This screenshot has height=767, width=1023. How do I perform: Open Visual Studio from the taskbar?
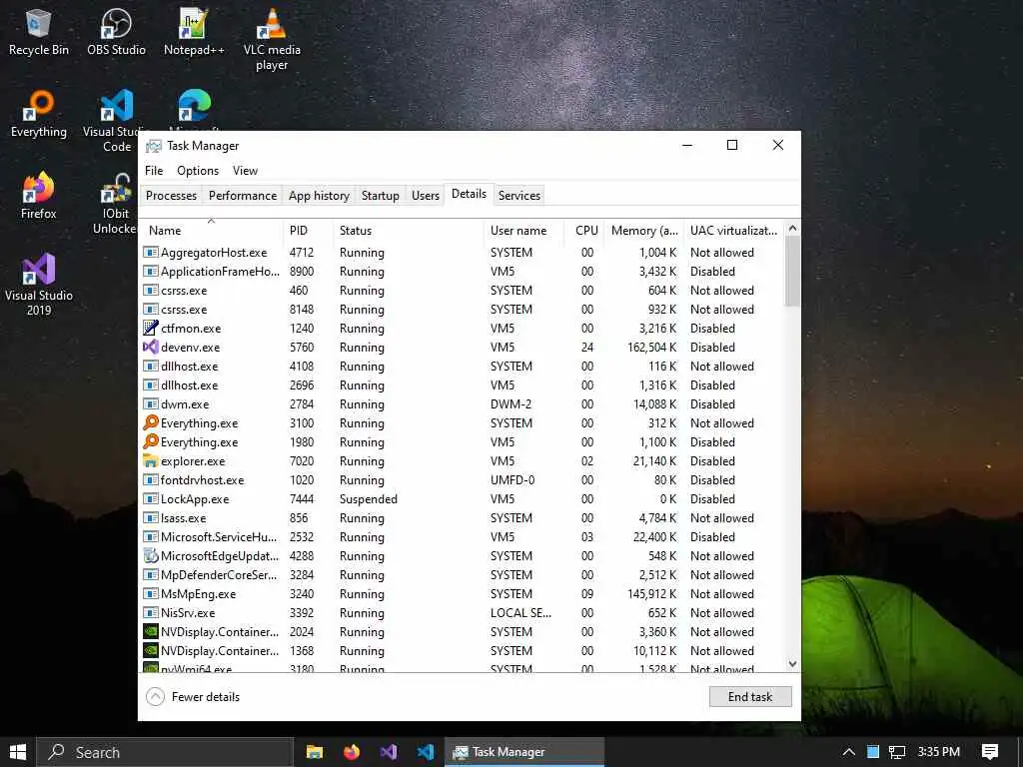(x=389, y=752)
